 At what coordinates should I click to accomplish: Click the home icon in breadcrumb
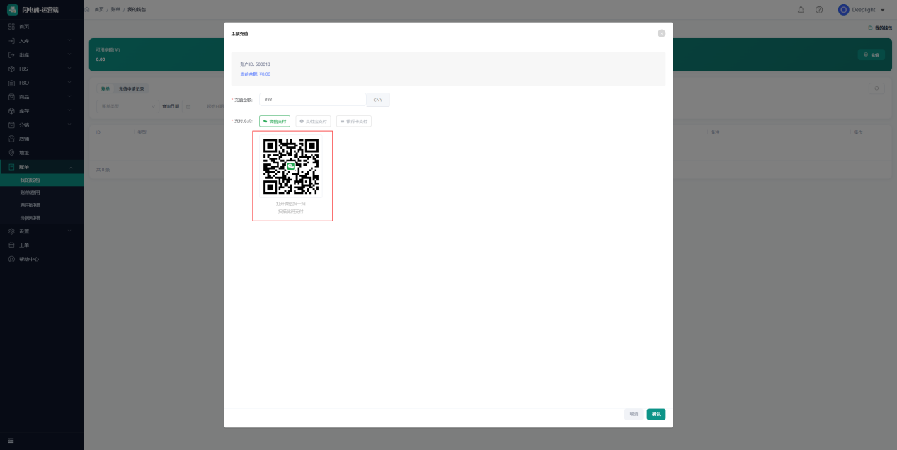(x=87, y=9)
